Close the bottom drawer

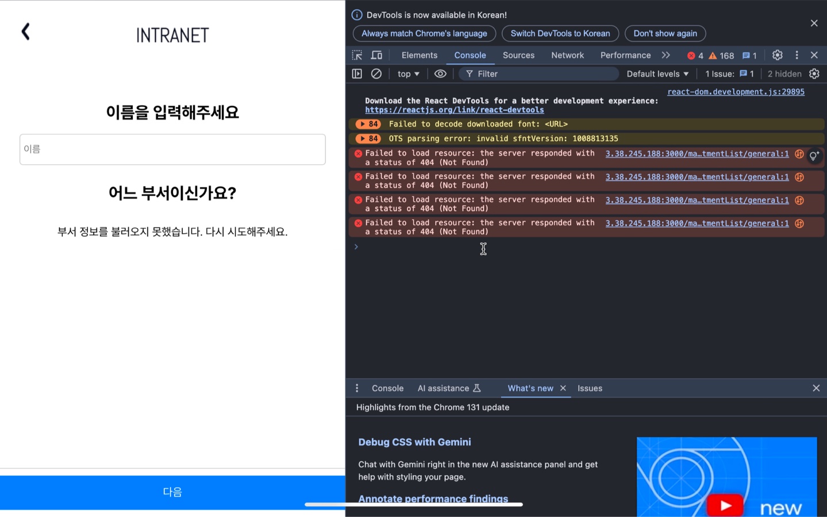[x=816, y=388]
